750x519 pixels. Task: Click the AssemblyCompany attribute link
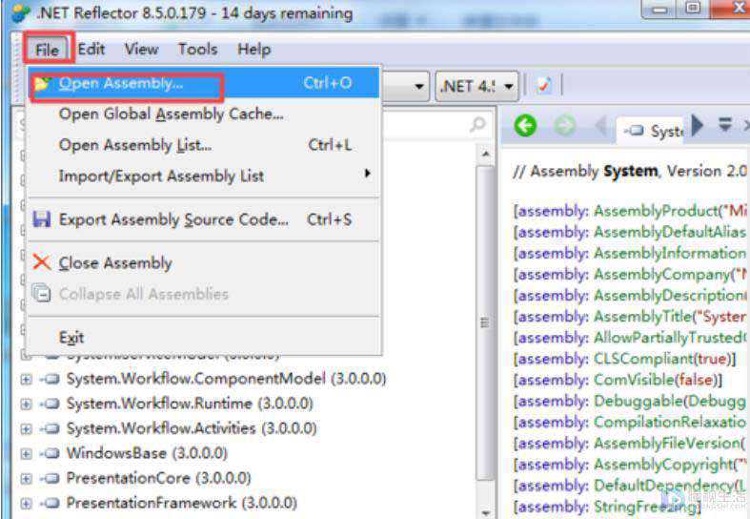point(662,275)
